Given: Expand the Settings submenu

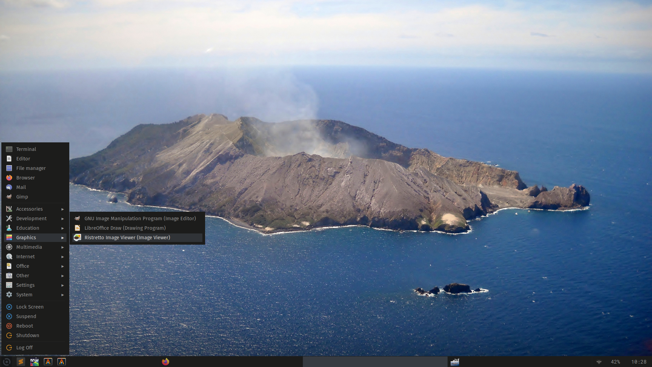Looking at the screenshot, I should coord(35,285).
